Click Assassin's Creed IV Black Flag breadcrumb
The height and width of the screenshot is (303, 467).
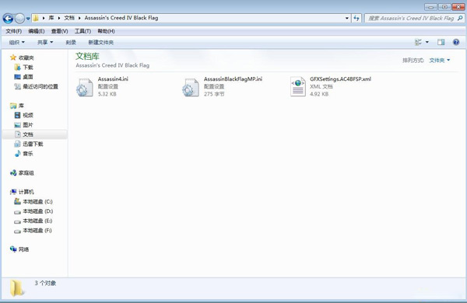point(121,18)
